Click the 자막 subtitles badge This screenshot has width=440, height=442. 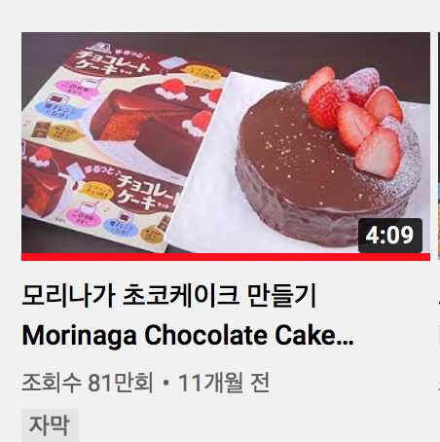coord(50,425)
